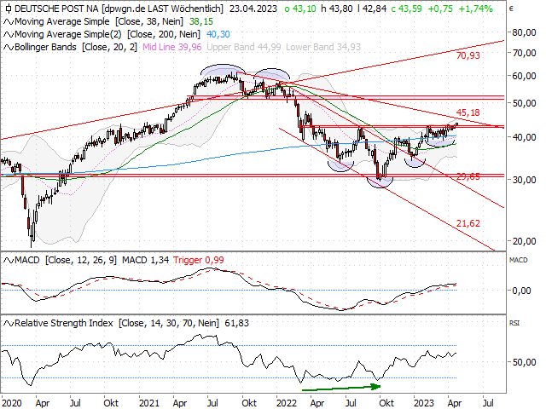Click the 38-period average value 38,15
The image size is (546, 409).
coord(201,21)
